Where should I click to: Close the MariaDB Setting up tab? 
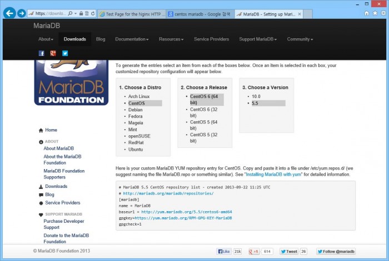(x=300, y=14)
